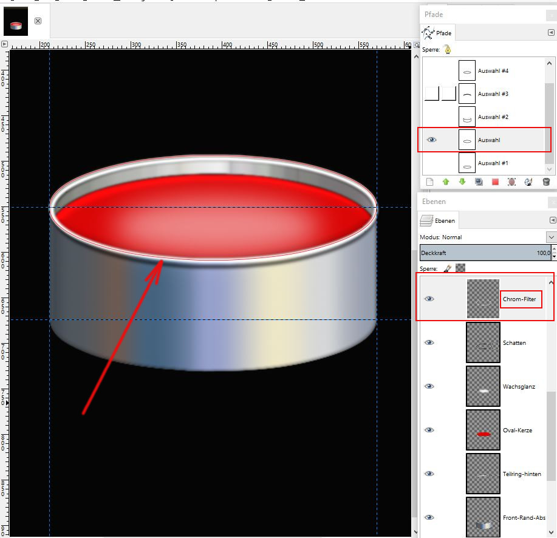Select the Auswahl #2 path entry
557x538 pixels.
493,117
